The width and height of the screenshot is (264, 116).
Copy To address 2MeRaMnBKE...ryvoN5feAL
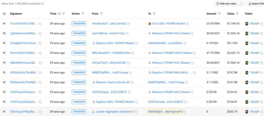point(185,43)
